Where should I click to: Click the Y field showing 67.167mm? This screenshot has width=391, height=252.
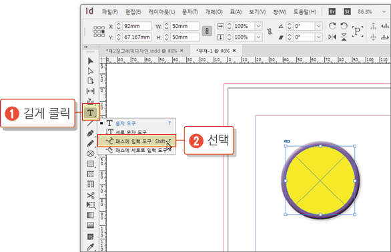137,37
